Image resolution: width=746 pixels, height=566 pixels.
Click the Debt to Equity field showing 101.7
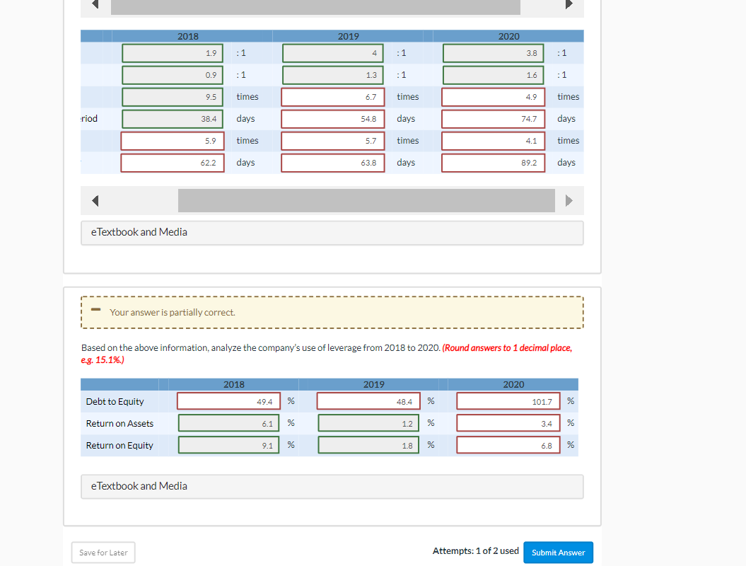[x=508, y=400]
